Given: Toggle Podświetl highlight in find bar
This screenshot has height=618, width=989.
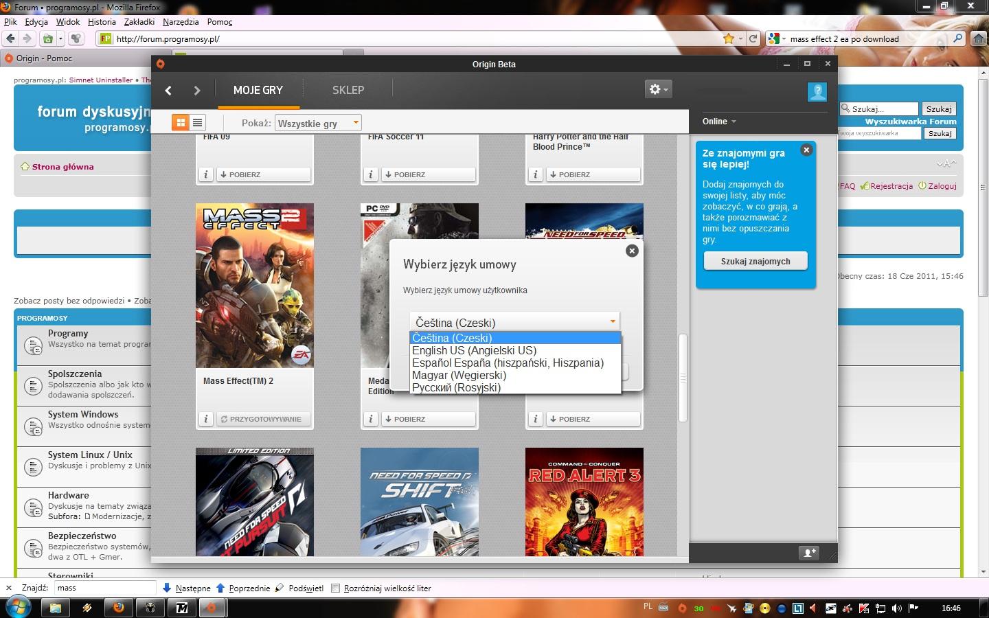Looking at the screenshot, I should (x=299, y=588).
